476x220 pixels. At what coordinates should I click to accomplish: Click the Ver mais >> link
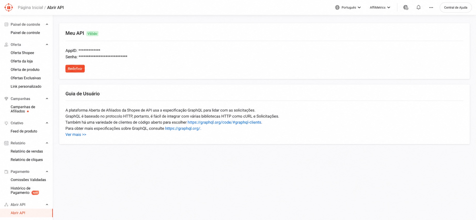[76, 135]
